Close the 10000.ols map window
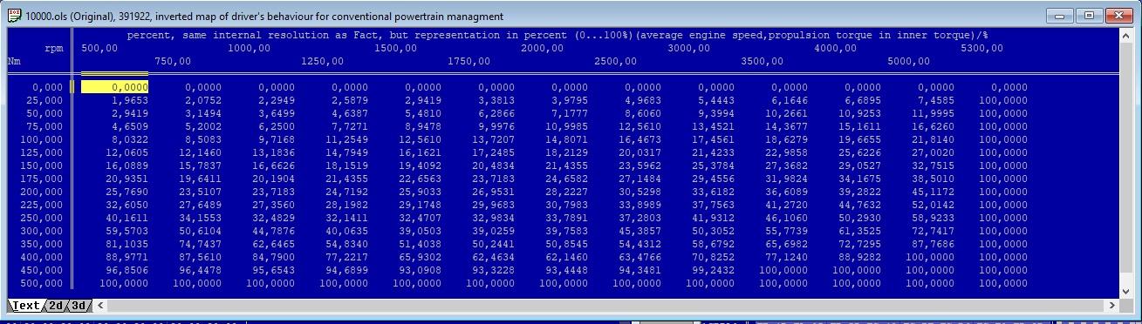The image size is (1142, 324). 1118,16
